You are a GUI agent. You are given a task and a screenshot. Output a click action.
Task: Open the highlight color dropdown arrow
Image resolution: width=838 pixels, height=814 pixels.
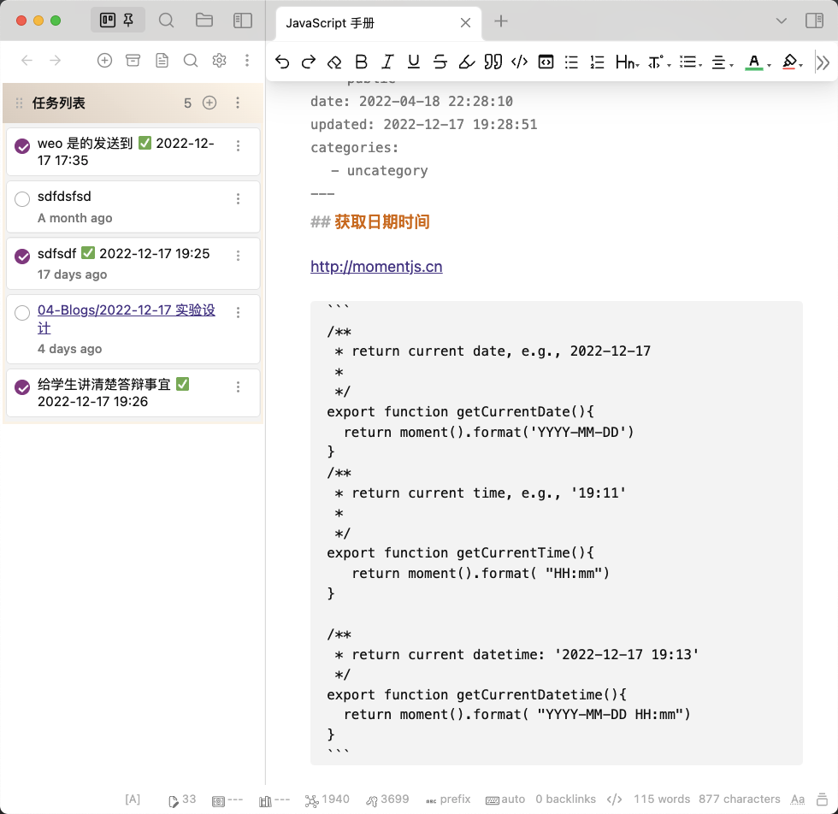801,65
